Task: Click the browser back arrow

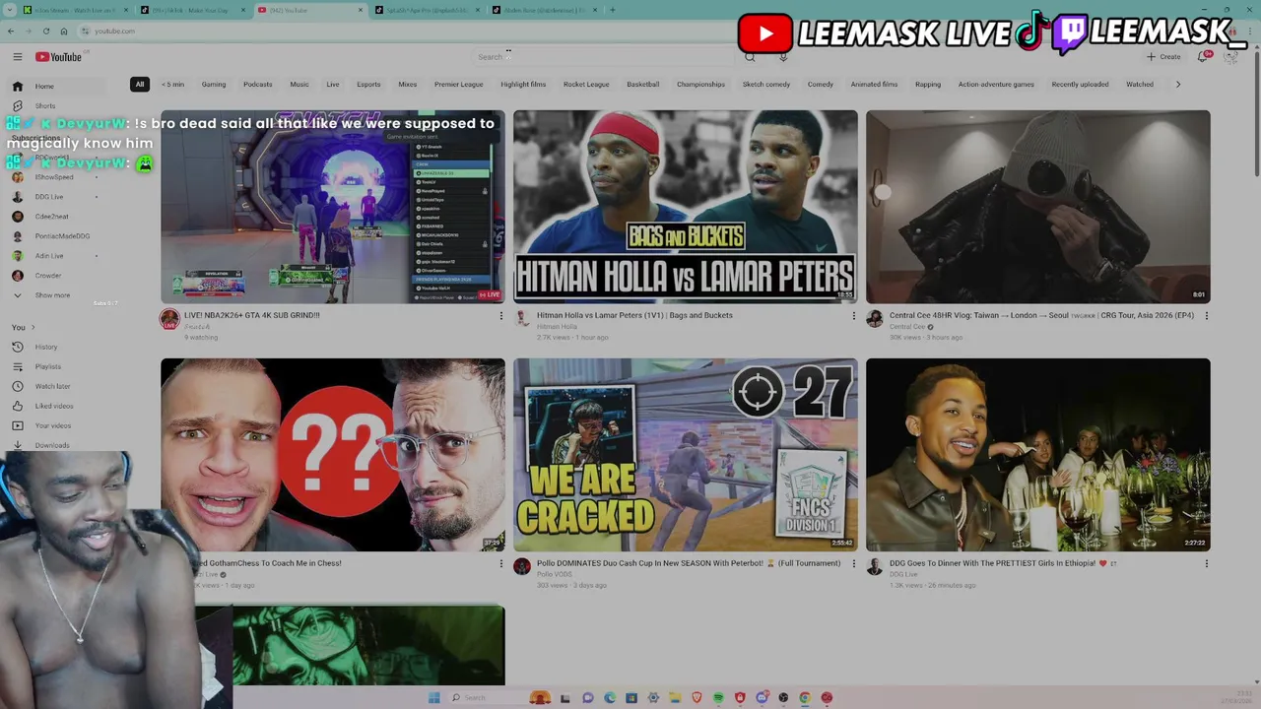Action: pyautogui.click(x=11, y=31)
